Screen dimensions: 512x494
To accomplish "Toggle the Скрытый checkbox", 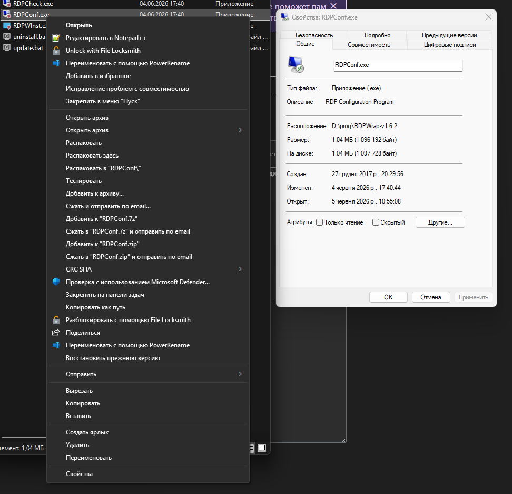I will (x=376, y=222).
